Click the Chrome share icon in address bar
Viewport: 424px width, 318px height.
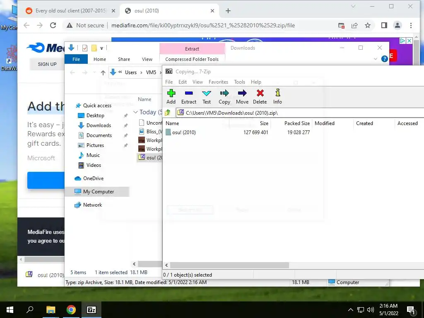pyautogui.click(x=354, y=25)
